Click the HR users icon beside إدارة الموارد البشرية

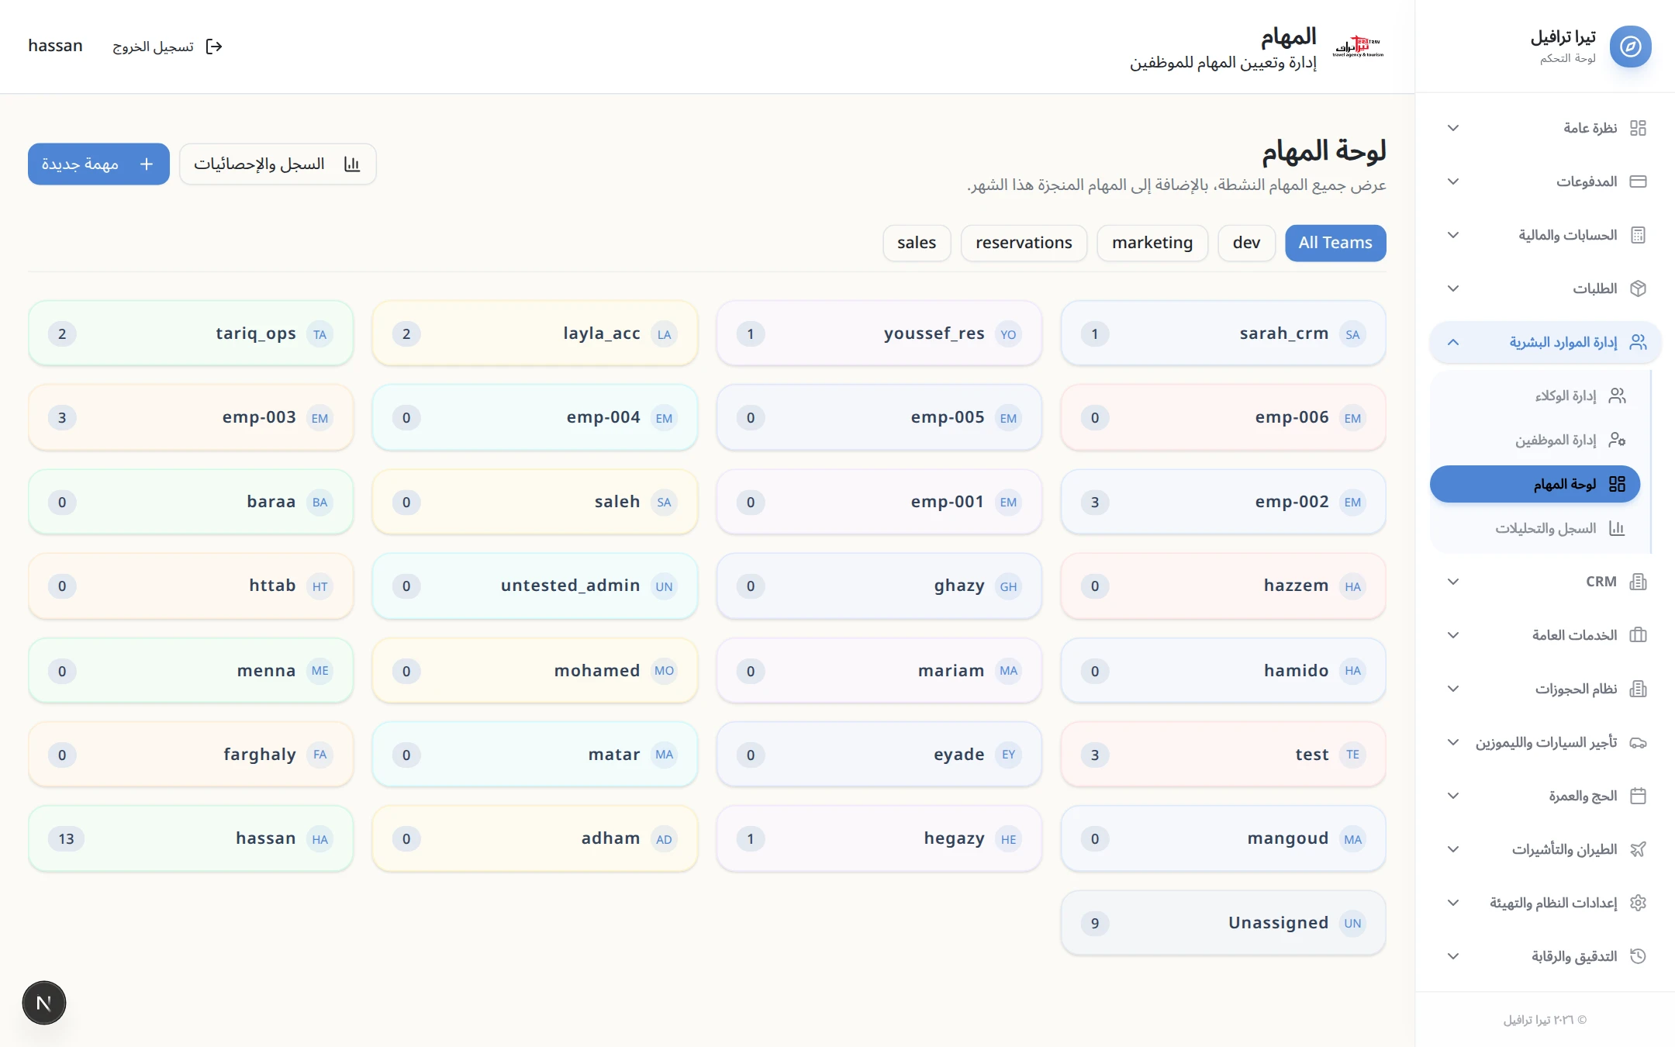tap(1638, 342)
